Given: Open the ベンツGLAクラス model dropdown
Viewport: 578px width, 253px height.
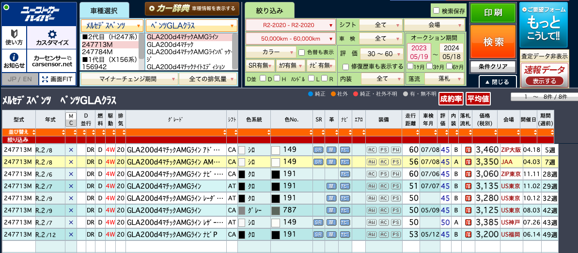Looking at the screenshot, I should click(191, 26).
